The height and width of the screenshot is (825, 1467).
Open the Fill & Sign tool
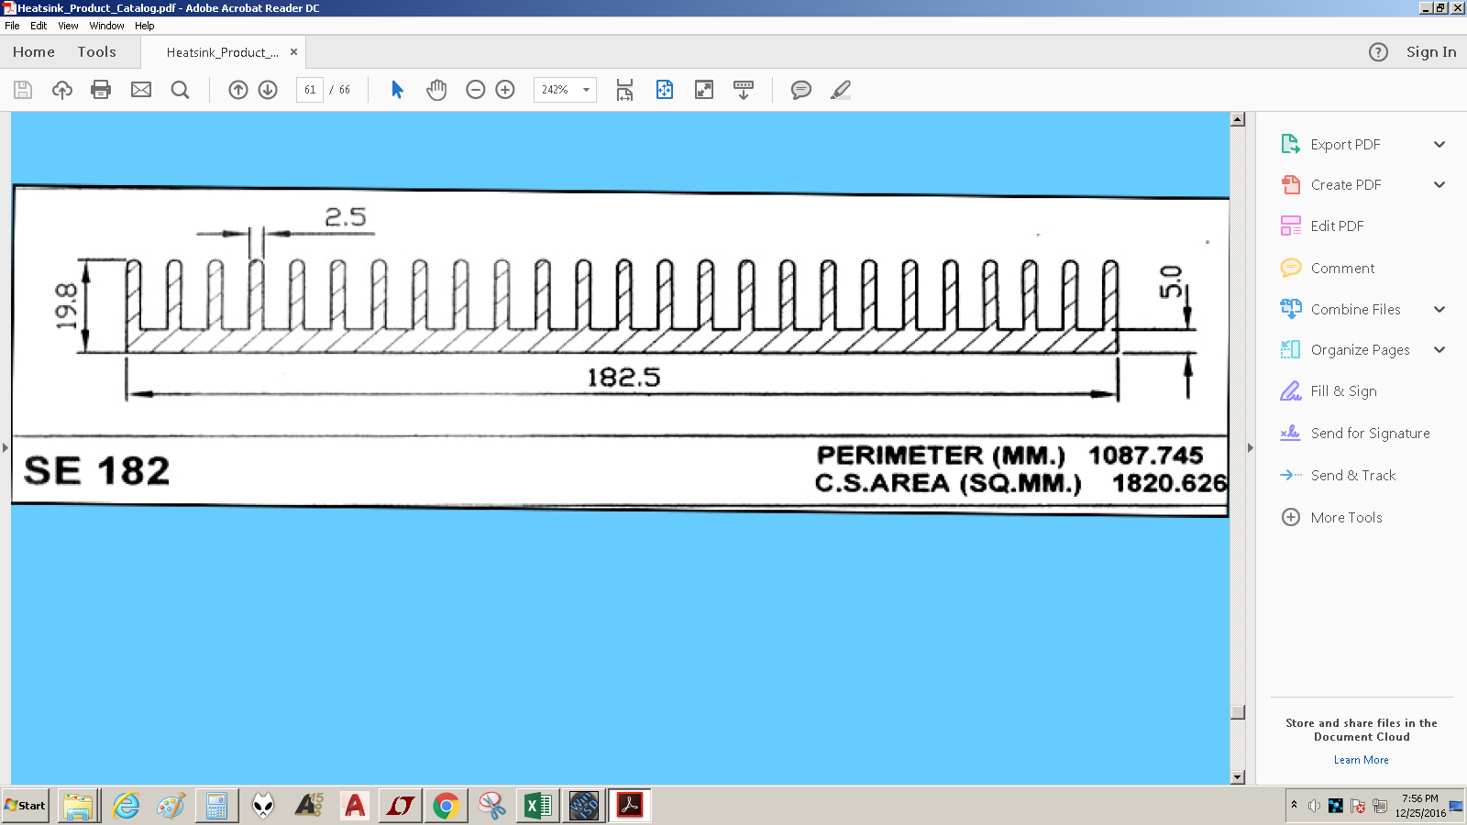point(1329,391)
